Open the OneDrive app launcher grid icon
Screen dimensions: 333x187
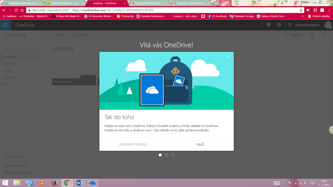[5, 25]
